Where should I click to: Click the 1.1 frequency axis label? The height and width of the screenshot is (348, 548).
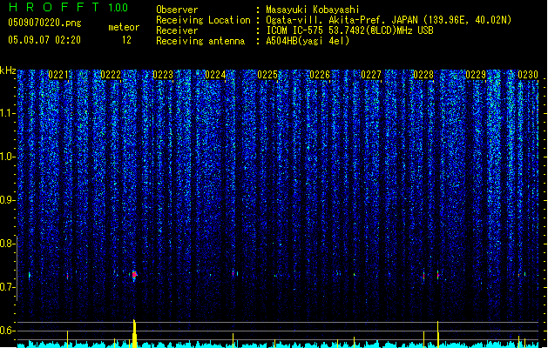coord(7,113)
